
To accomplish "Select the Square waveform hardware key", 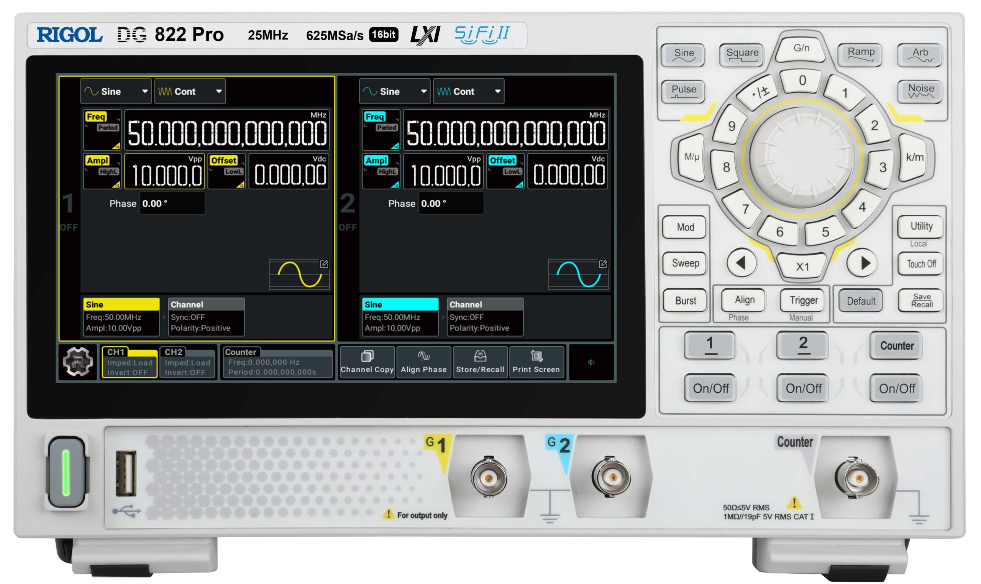I will (x=741, y=55).
